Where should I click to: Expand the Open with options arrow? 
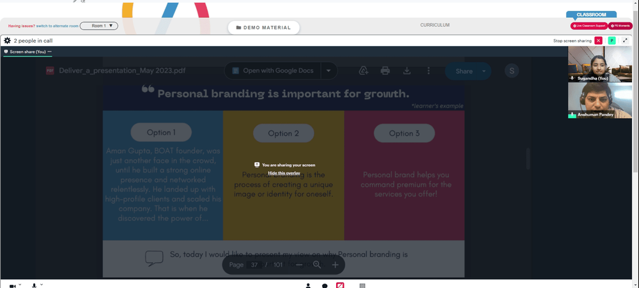pos(329,71)
